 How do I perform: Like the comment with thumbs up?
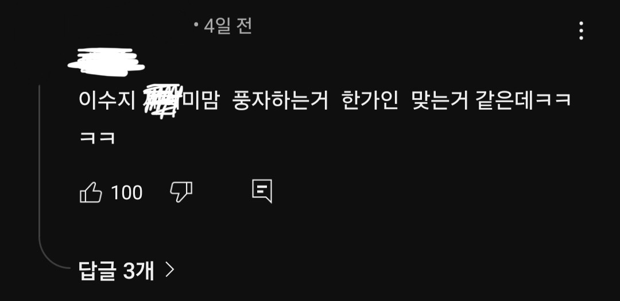91,192
